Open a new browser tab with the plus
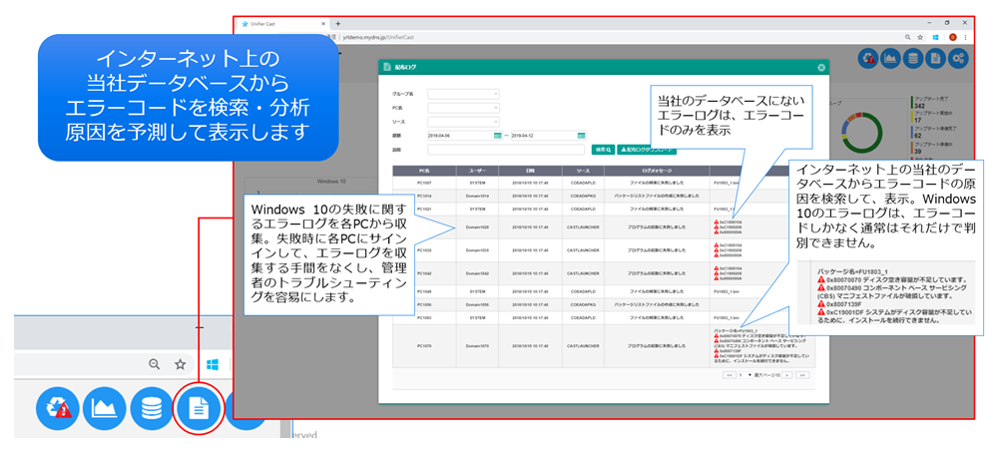 tap(338, 24)
